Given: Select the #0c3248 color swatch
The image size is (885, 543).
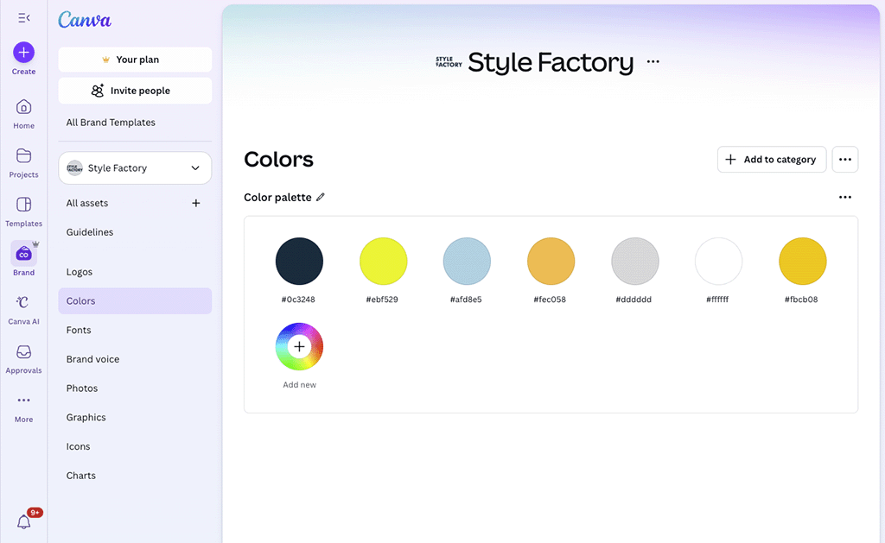Looking at the screenshot, I should pos(299,260).
